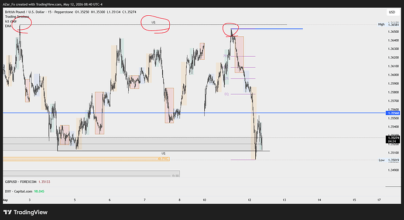This screenshot has width=404, height=220.
Task: Click date label 3 on time axis
Action: pos(30,200)
